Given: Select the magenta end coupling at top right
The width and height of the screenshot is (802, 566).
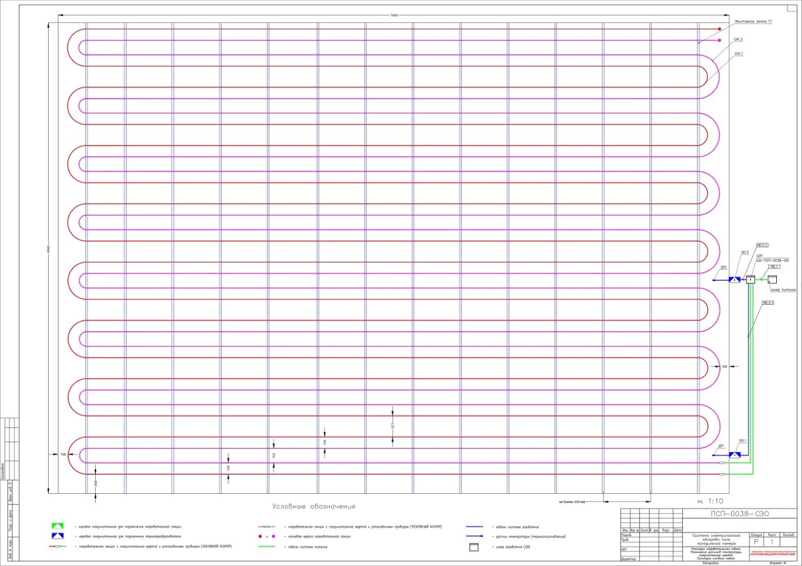Looking at the screenshot, I should click(719, 41).
